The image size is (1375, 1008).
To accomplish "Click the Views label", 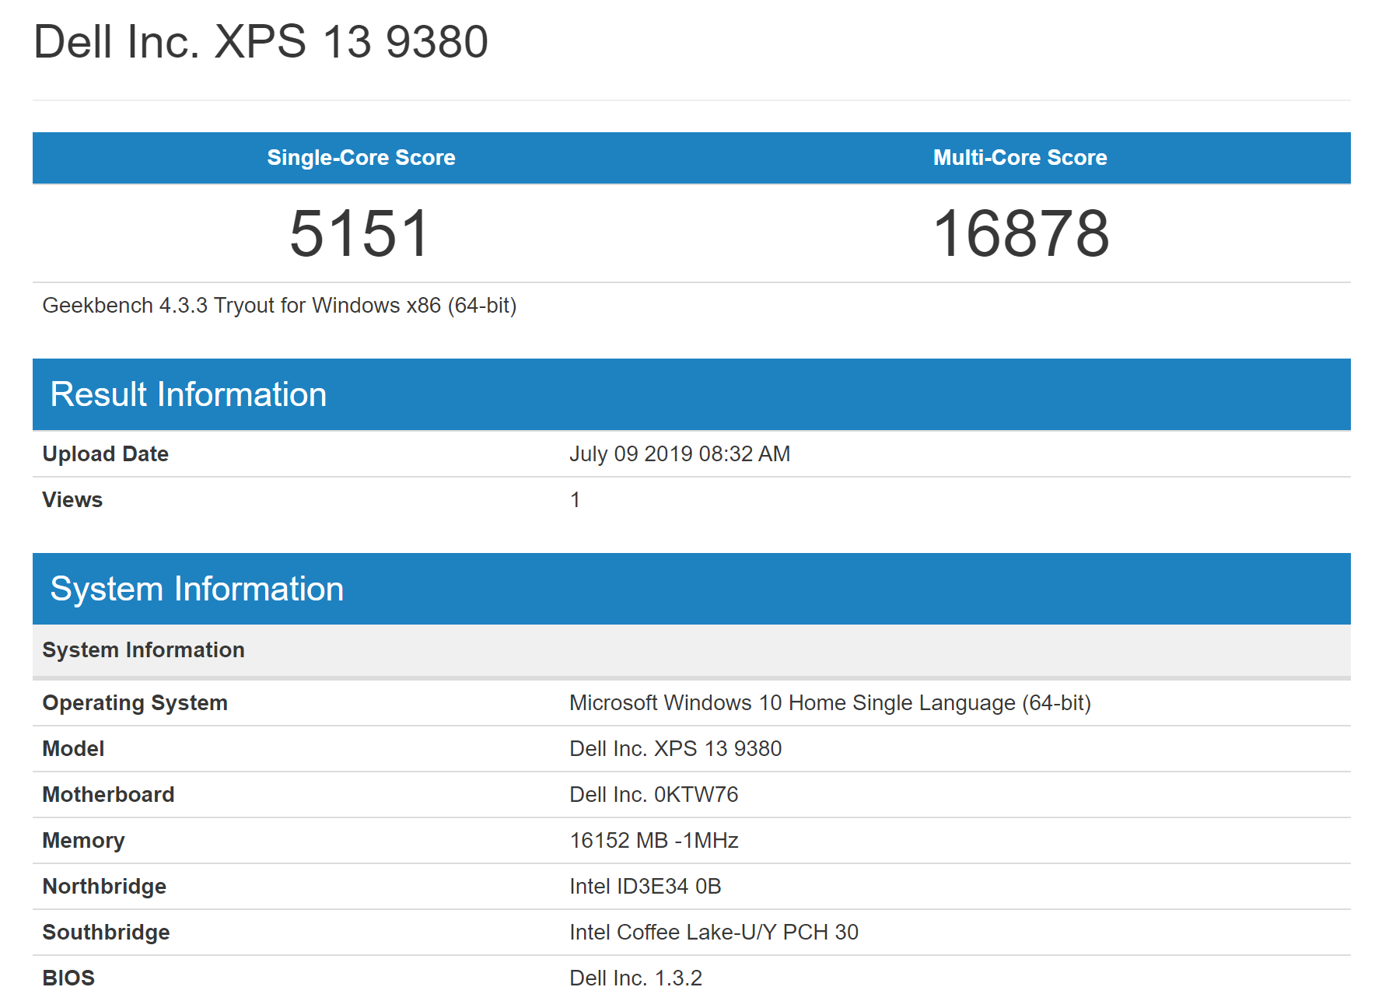I will click(72, 500).
